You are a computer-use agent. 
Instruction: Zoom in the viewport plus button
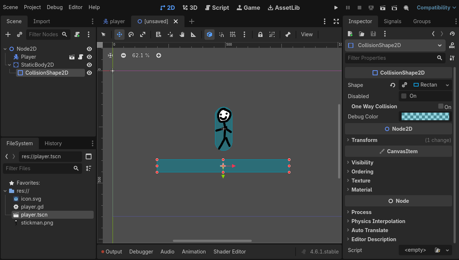pyautogui.click(x=159, y=55)
